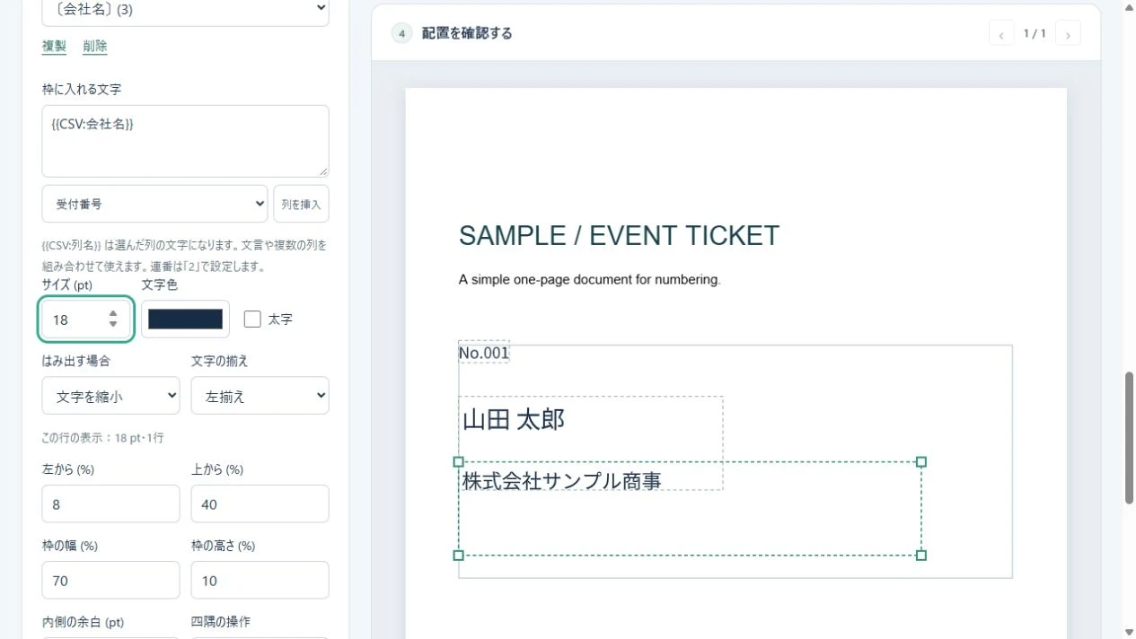Image resolution: width=1136 pixels, height=639 pixels.
Task: Click the 左から (%) field with 8
Action: click(110, 504)
